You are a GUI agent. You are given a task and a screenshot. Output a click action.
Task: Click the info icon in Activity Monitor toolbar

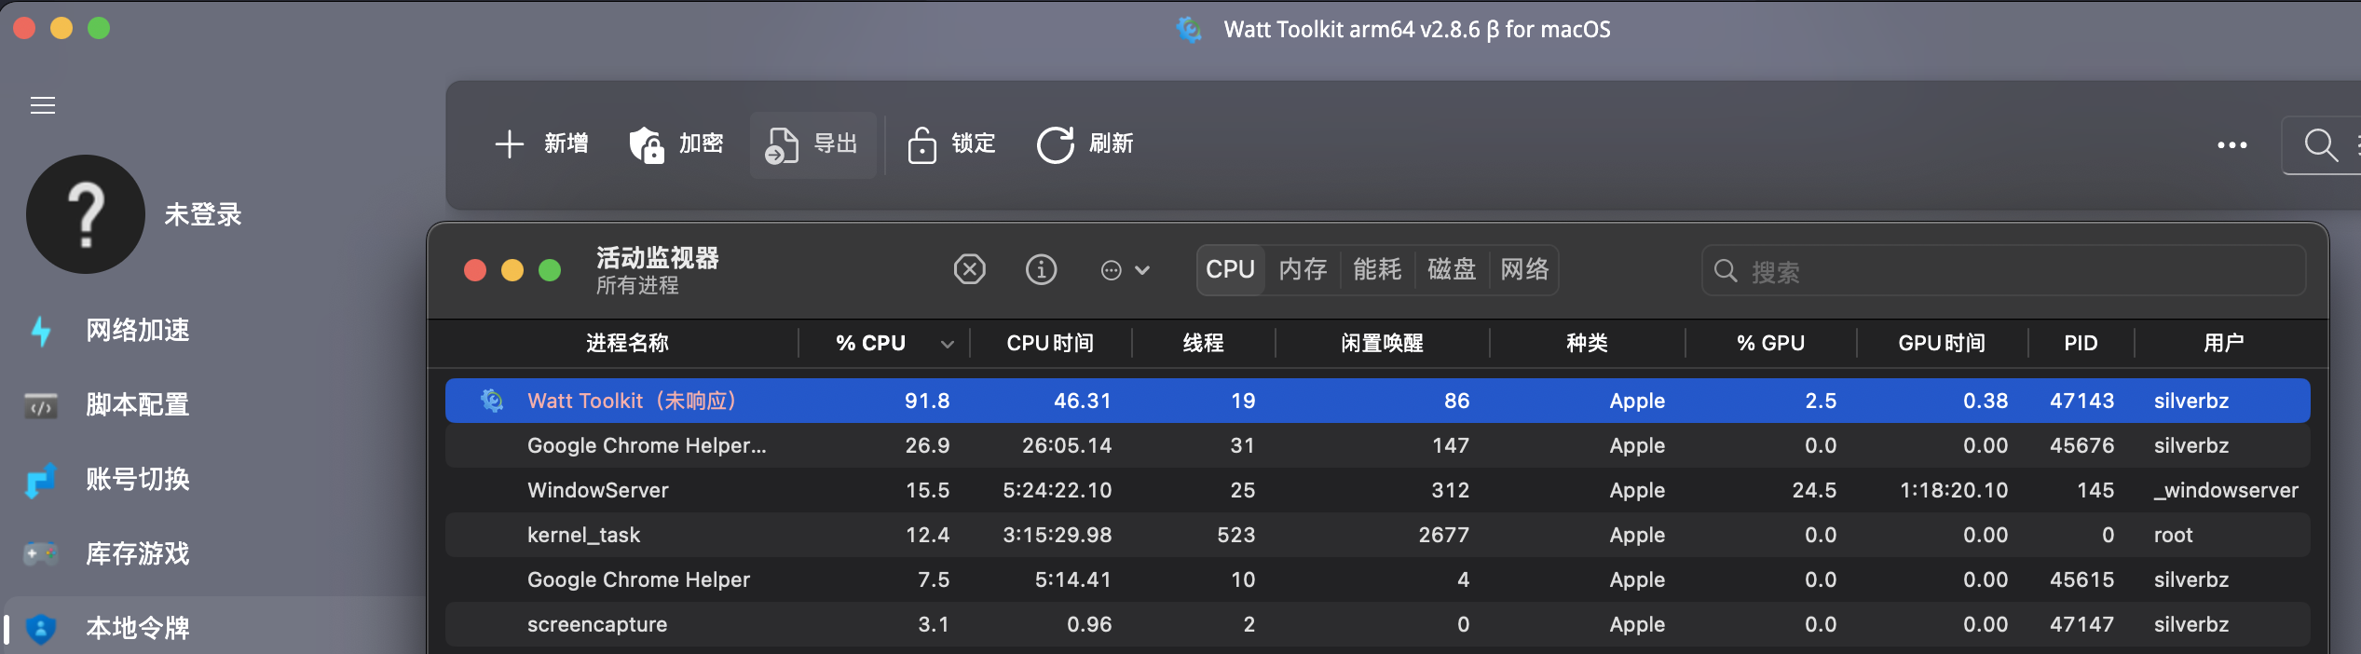[x=1042, y=270]
